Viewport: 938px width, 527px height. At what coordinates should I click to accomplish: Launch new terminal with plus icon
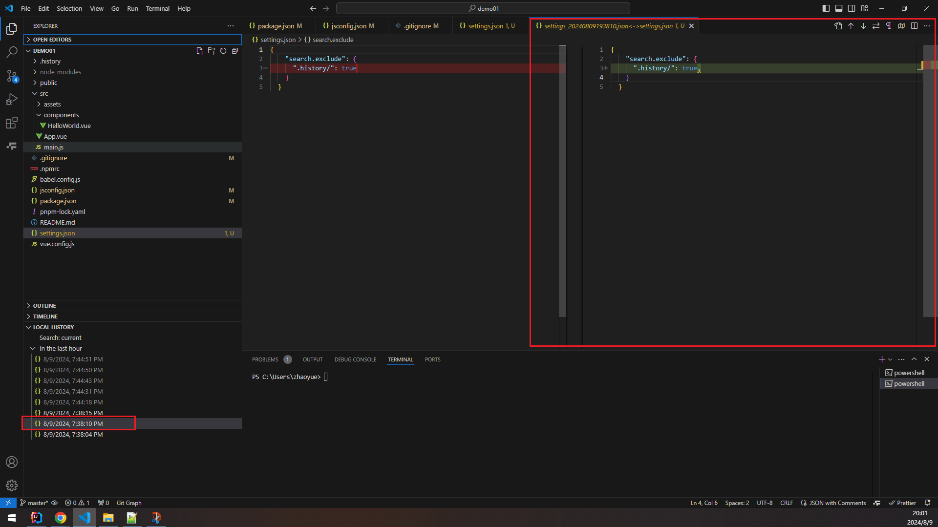[x=882, y=359]
